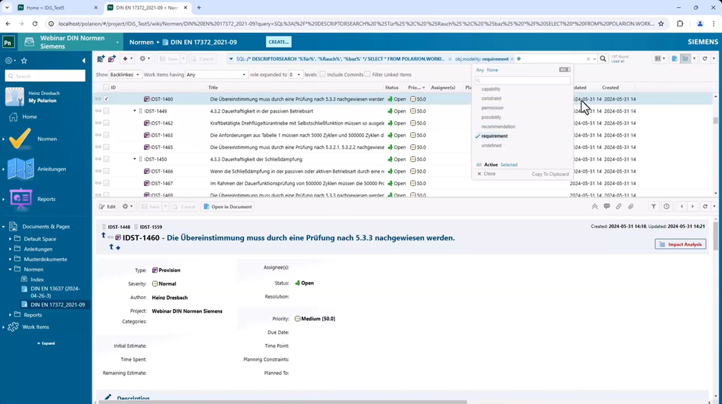Open the Work Items having Any dropdown

(215, 74)
